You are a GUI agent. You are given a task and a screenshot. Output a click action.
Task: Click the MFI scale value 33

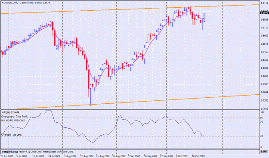[x=262, y=136]
